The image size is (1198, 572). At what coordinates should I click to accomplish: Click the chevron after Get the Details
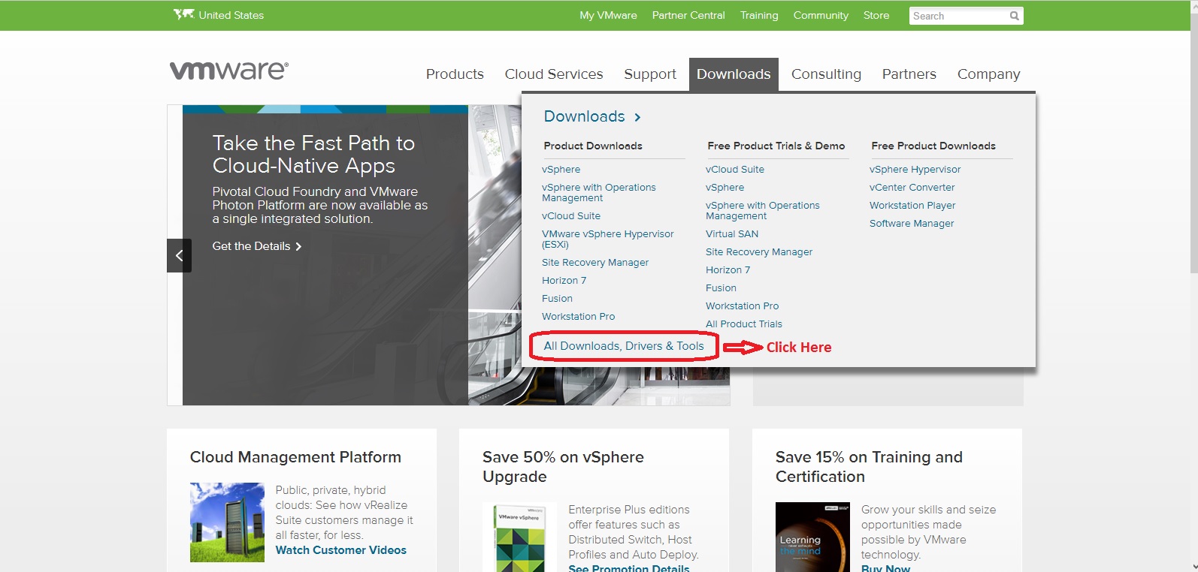tap(298, 246)
